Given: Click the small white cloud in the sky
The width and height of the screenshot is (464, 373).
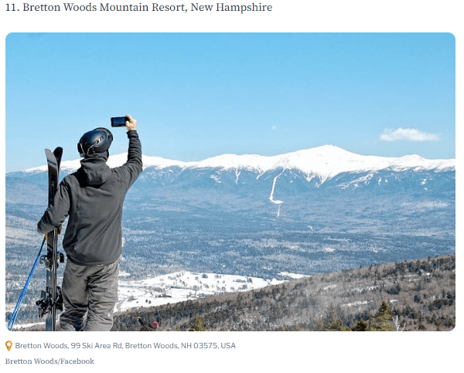Looking at the screenshot, I should click(409, 134).
